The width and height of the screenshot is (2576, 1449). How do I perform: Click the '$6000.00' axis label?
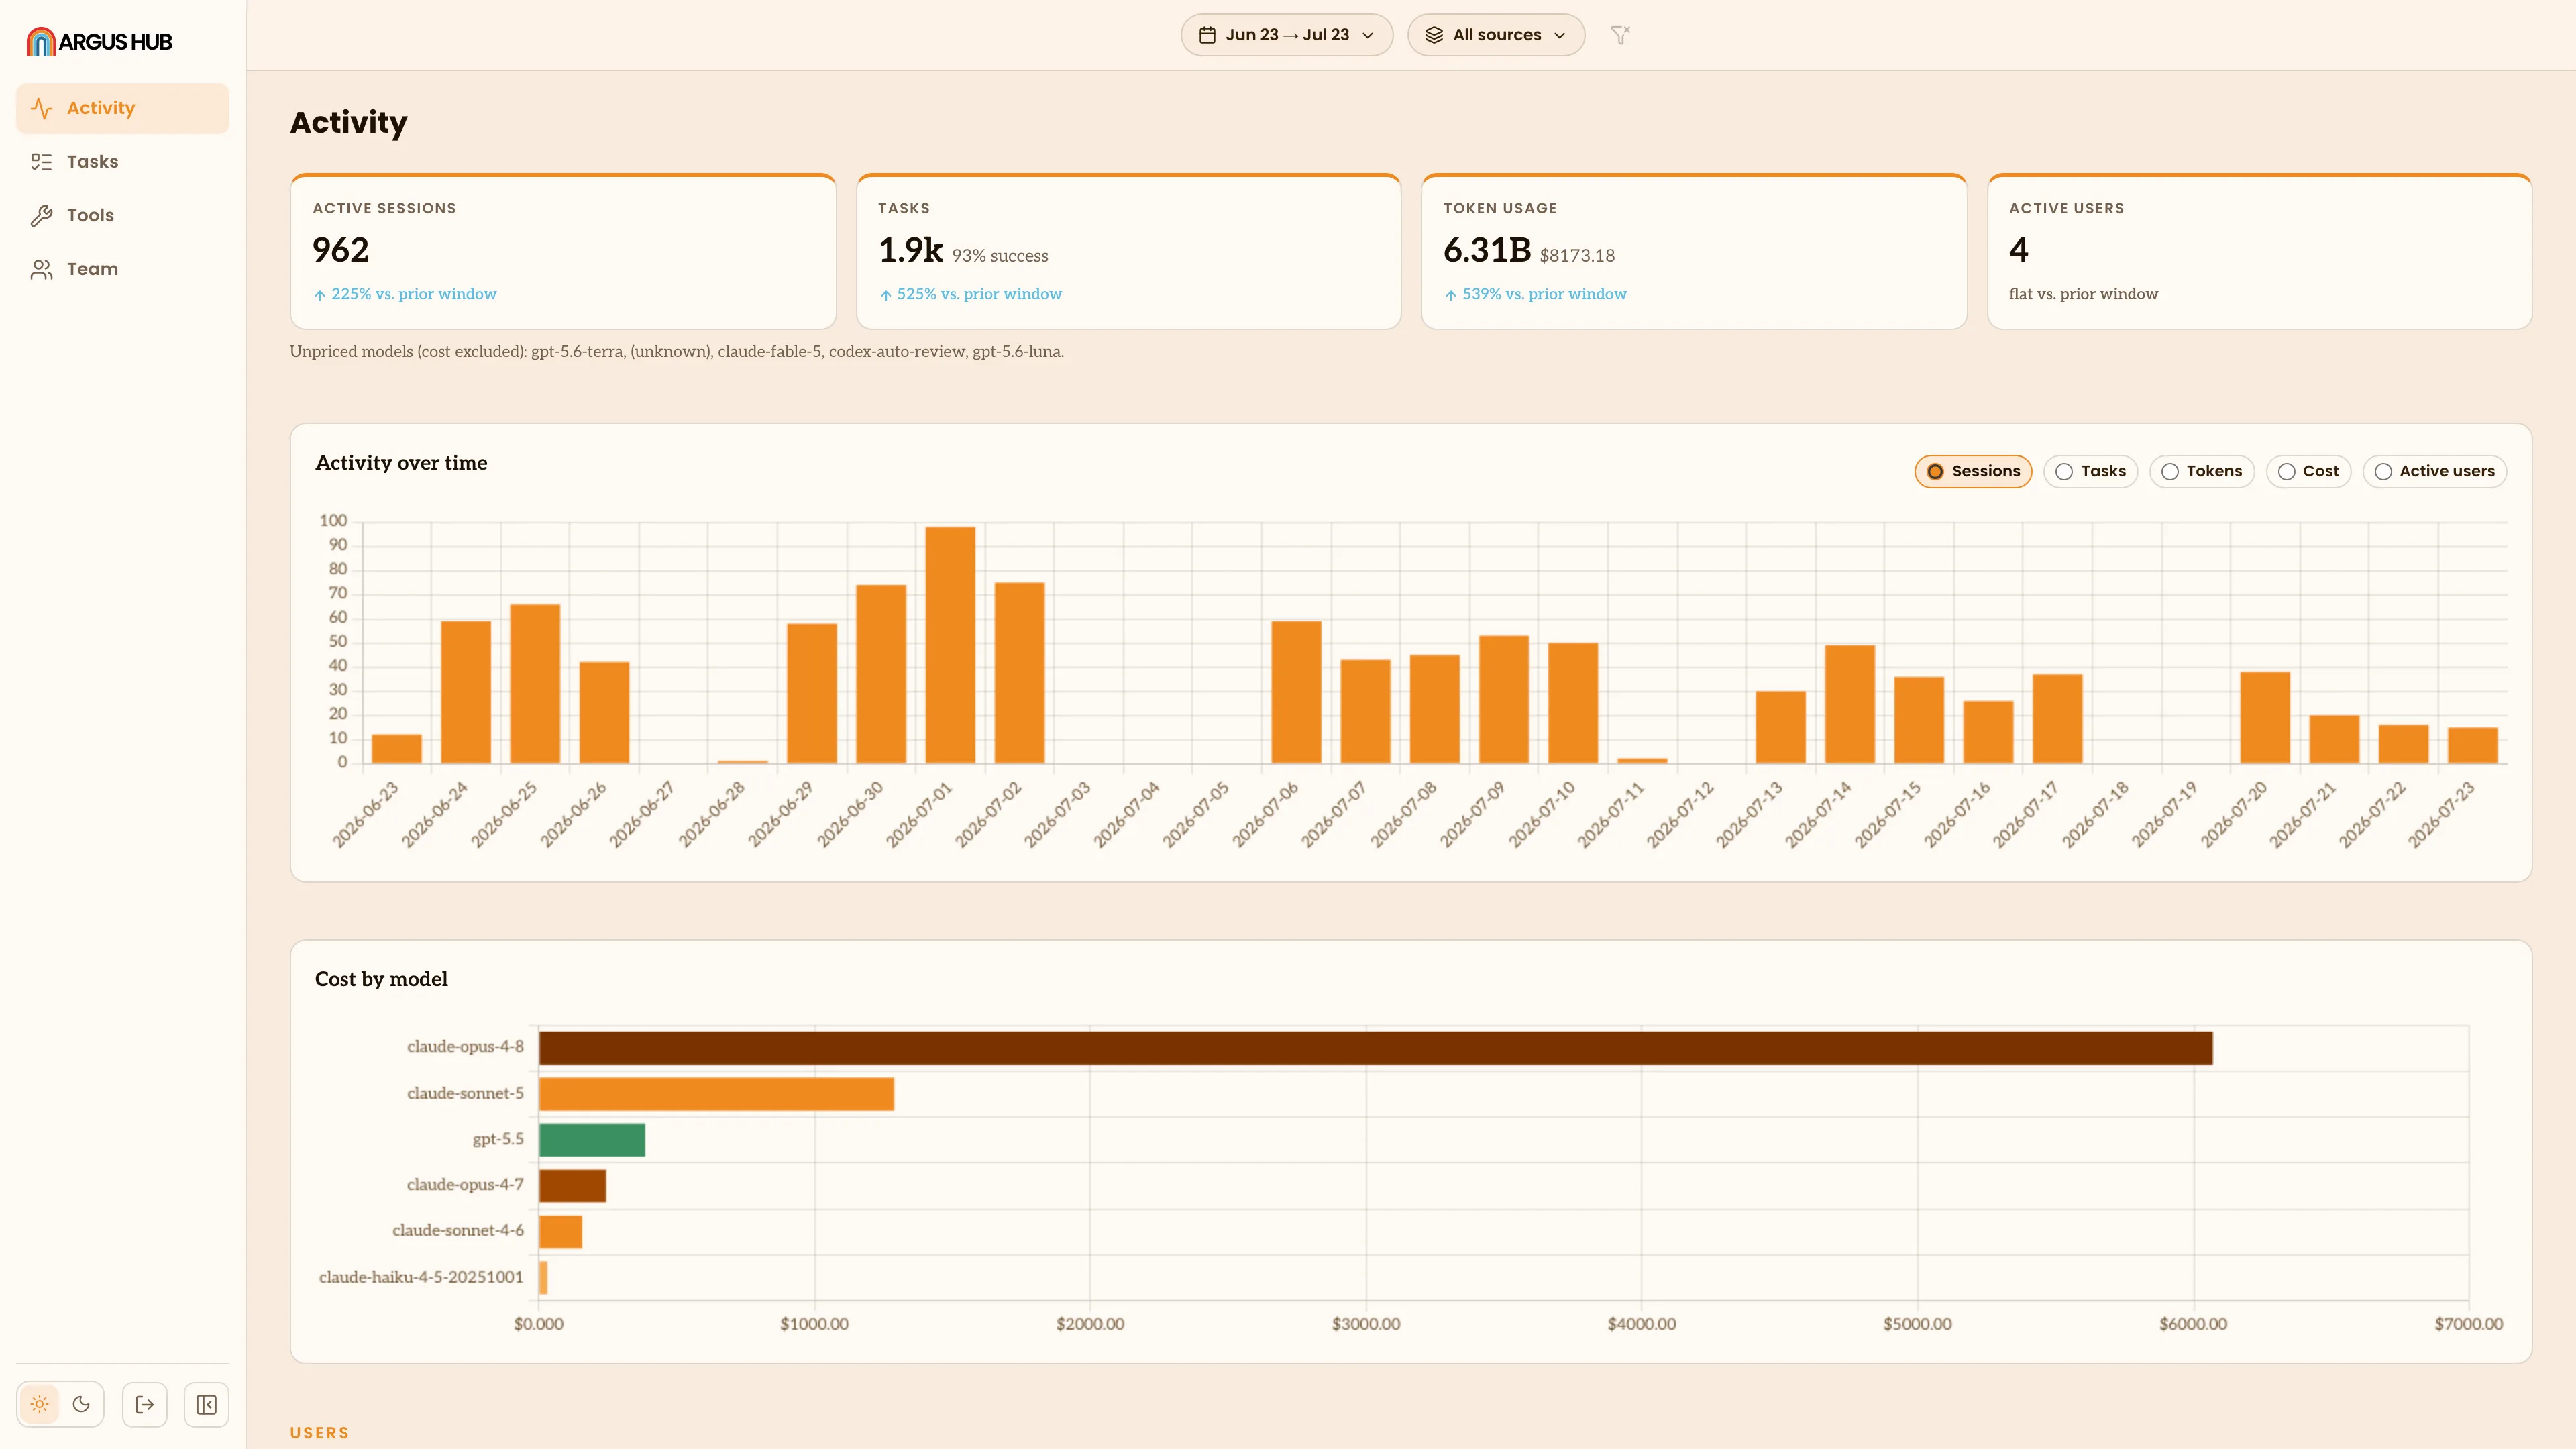click(x=2193, y=1324)
